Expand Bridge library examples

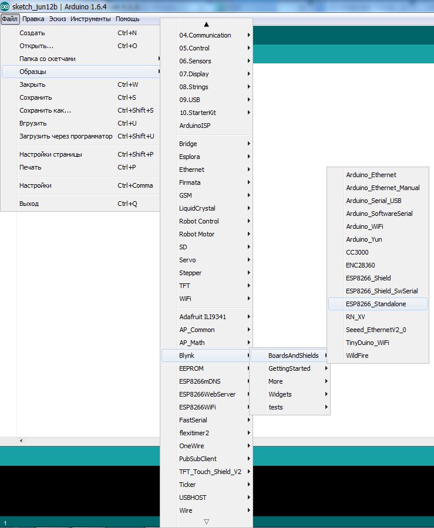coord(207,144)
